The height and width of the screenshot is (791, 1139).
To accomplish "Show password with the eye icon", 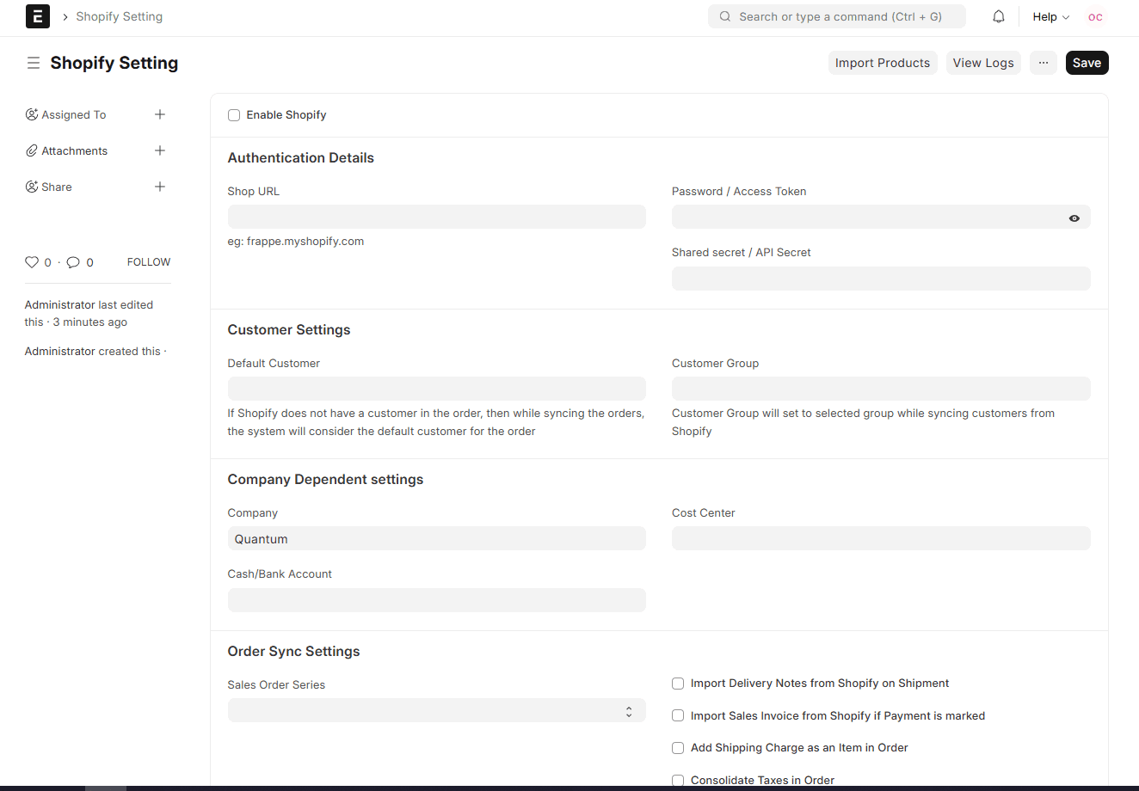I will (1074, 218).
